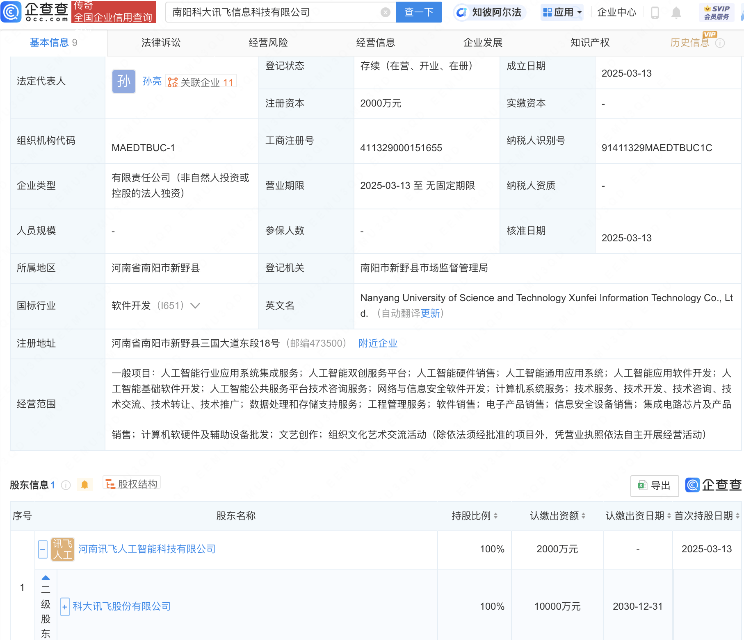Image resolution: width=744 pixels, height=640 pixels.
Task: Switch to the 经营风险 tab
Action: click(x=268, y=43)
